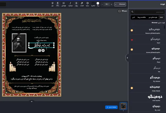
Task: Collapse the font side panel with the arrow
Action: (127, 58)
